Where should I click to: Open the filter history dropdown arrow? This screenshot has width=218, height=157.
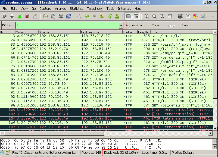click(x=121, y=25)
